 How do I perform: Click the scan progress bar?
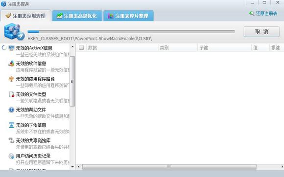click(x=131, y=31)
